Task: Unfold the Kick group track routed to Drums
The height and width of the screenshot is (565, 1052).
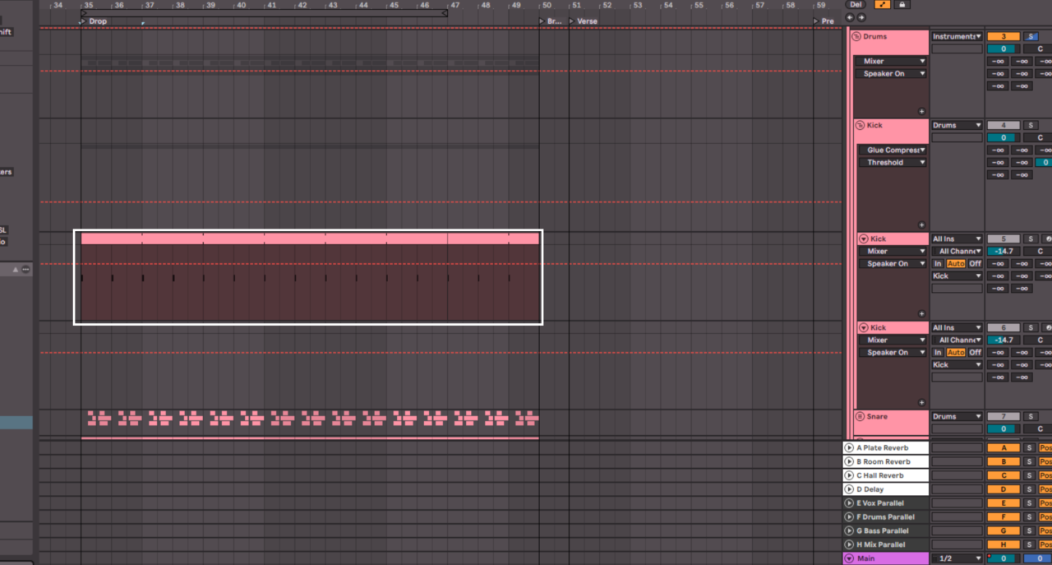Action: [x=861, y=125]
